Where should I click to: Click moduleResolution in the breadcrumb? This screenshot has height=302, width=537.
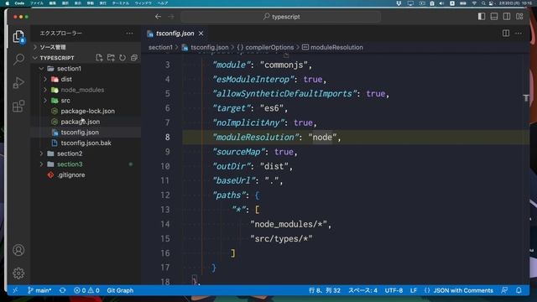(336, 47)
